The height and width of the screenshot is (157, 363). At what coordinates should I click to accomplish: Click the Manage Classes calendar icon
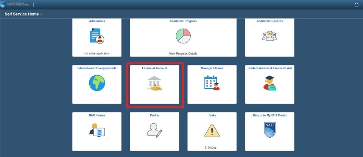212,83
